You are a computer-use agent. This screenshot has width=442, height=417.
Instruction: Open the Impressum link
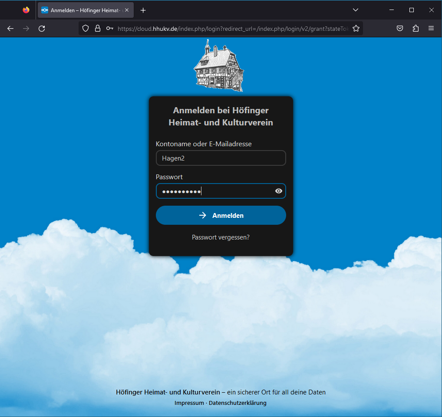click(x=189, y=403)
